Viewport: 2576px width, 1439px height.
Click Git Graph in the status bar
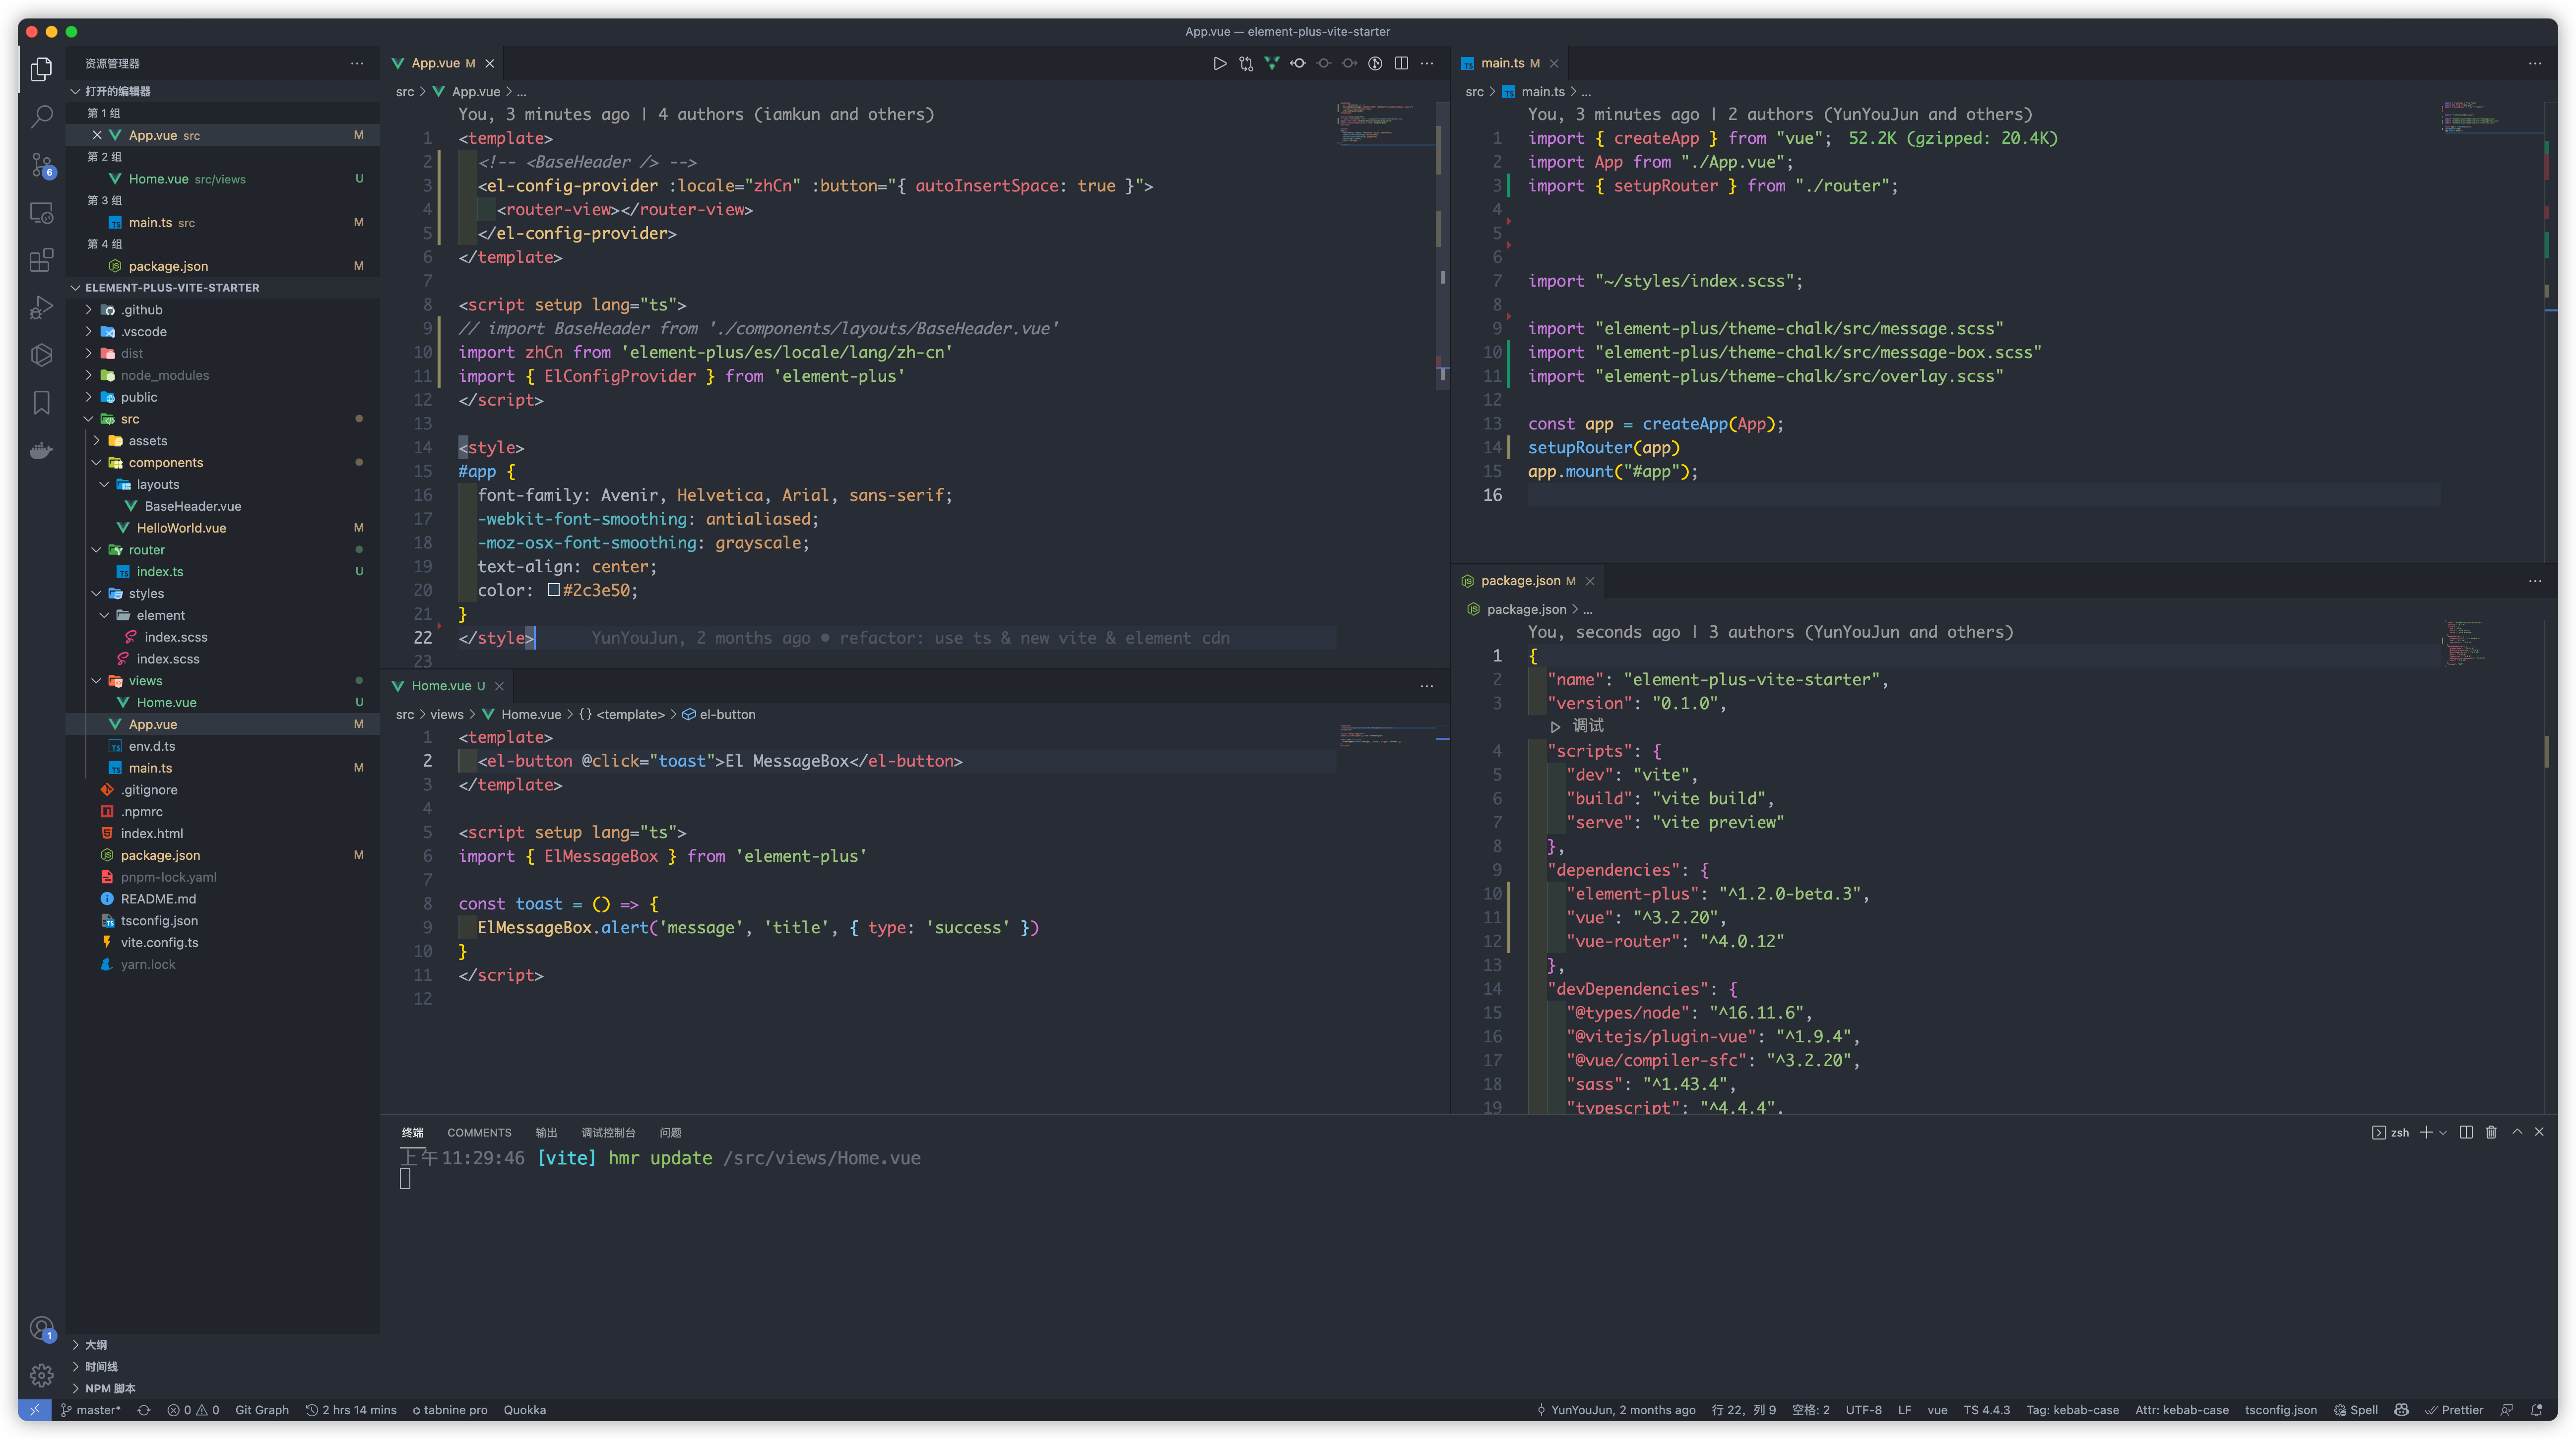click(261, 1410)
